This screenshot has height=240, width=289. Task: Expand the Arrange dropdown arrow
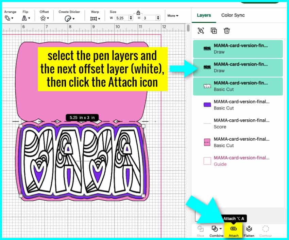[12, 18]
